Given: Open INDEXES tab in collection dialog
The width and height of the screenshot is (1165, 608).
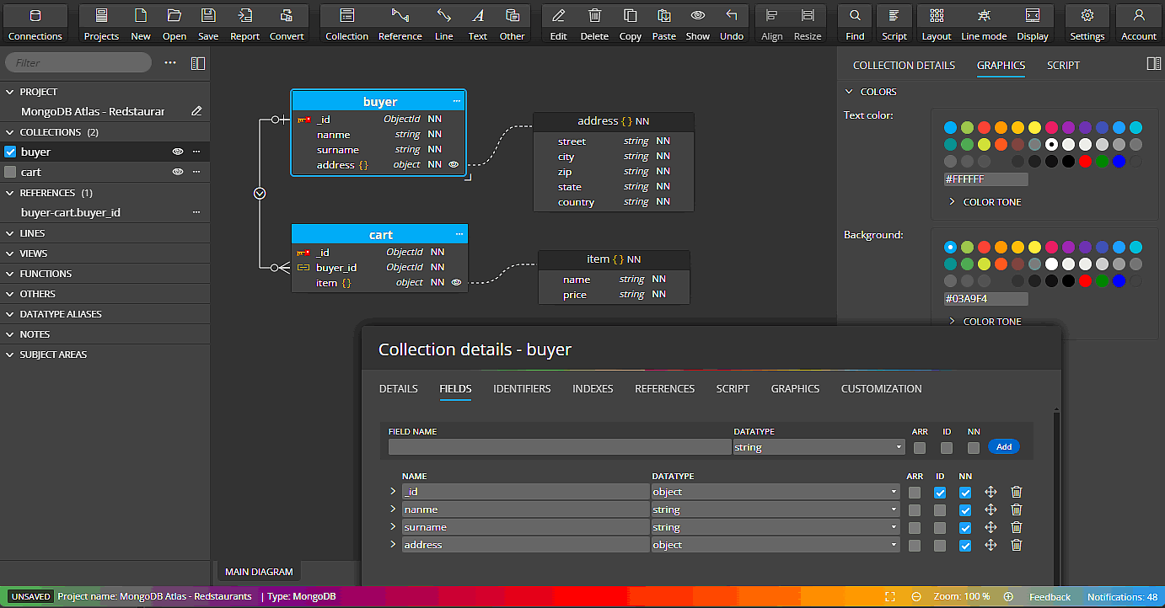Looking at the screenshot, I should [x=593, y=388].
